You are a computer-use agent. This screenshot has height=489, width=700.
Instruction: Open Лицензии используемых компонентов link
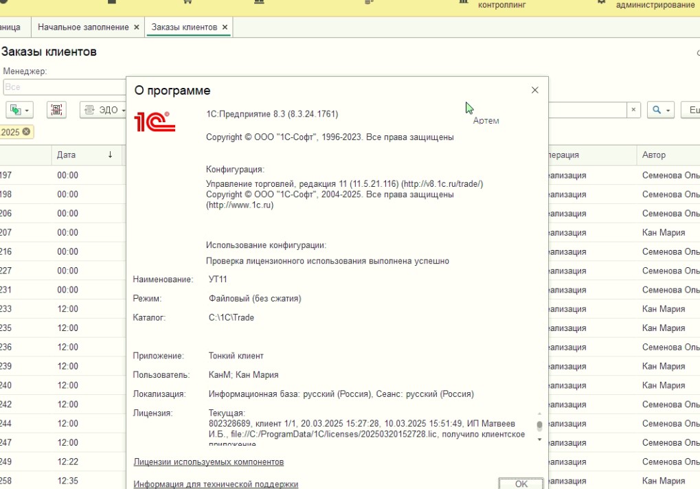[x=209, y=462]
